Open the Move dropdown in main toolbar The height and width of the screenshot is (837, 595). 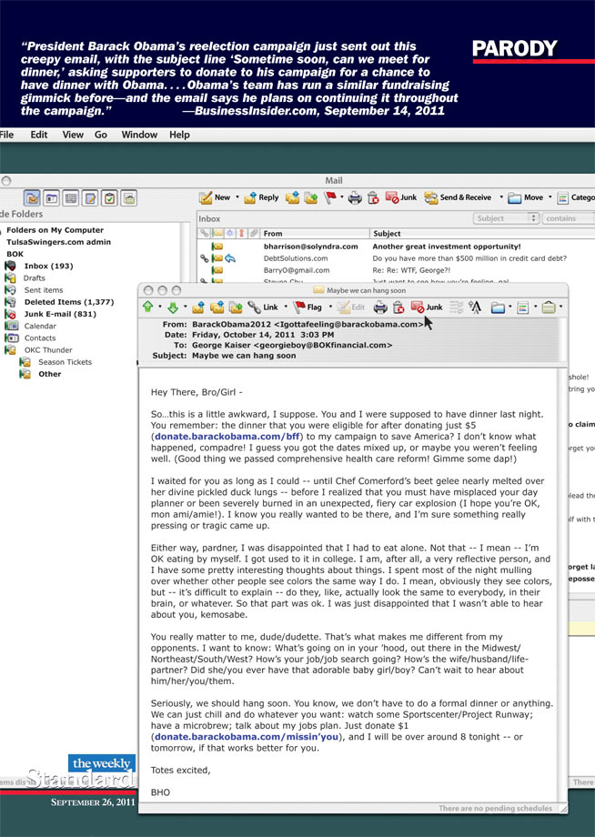coord(528,197)
